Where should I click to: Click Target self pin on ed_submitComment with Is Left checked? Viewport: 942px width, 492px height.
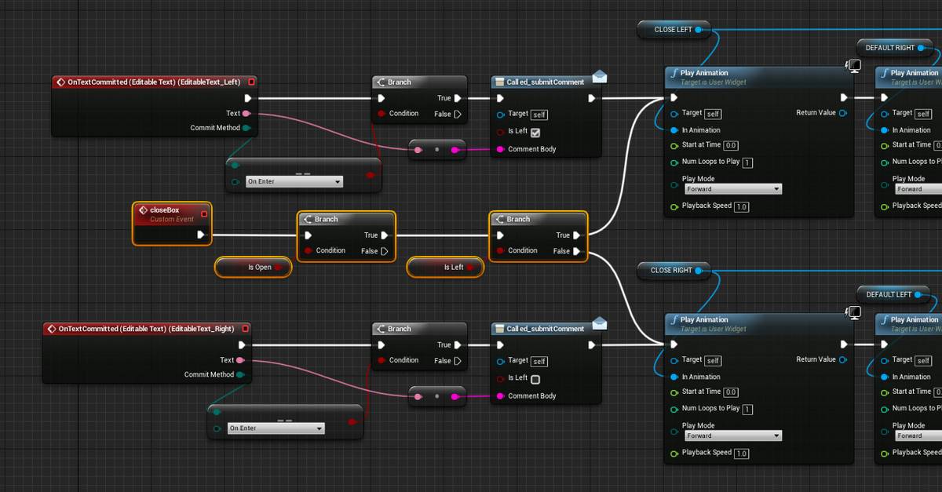[501, 115]
